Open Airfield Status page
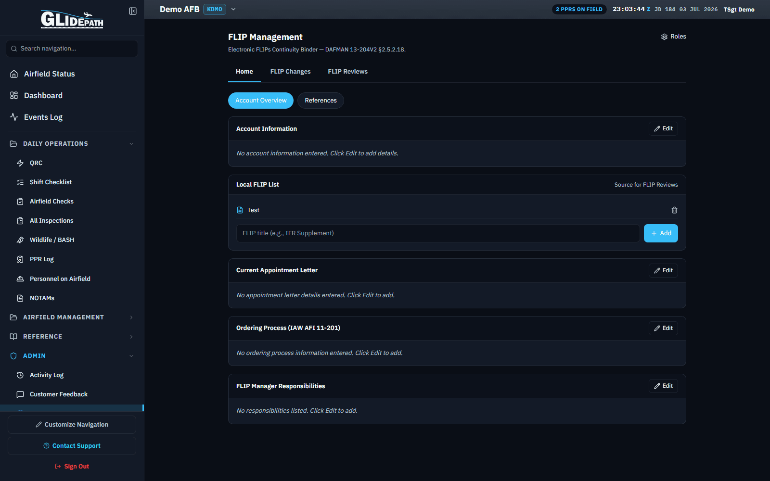The image size is (770, 481). [72, 74]
